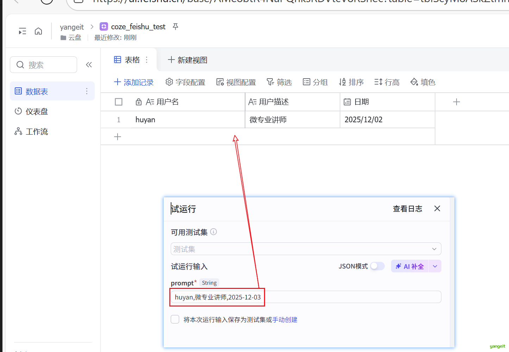Screen dimensions: 509x352
Task: Add a new column with plus icon
Action: (456, 102)
